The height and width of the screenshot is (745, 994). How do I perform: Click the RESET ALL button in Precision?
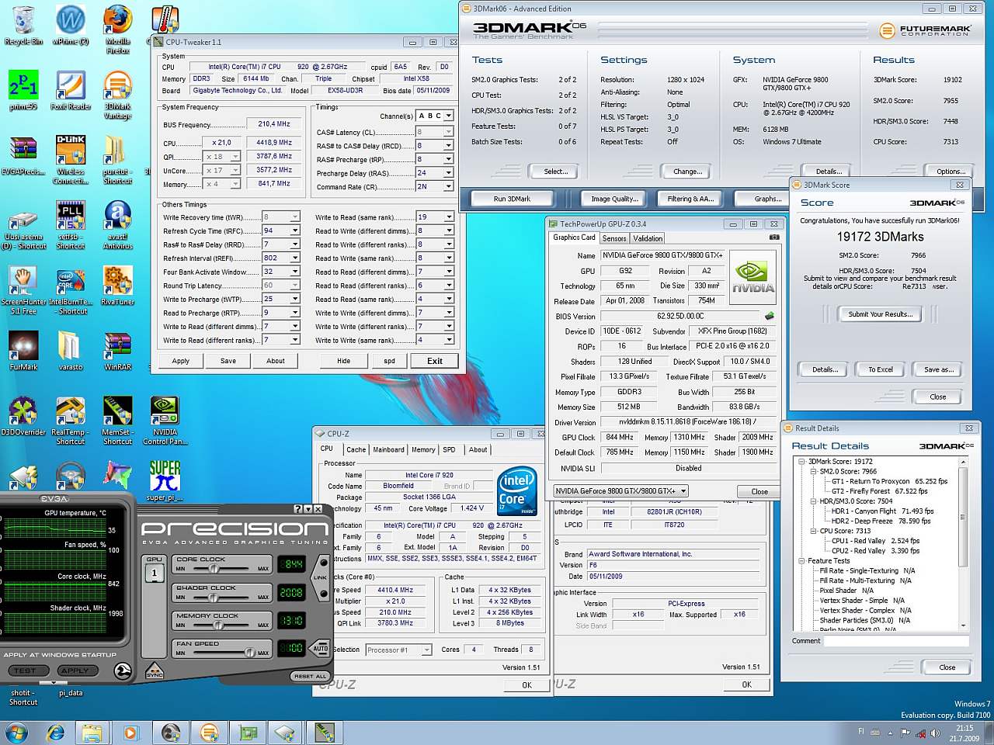pos(310,676)
